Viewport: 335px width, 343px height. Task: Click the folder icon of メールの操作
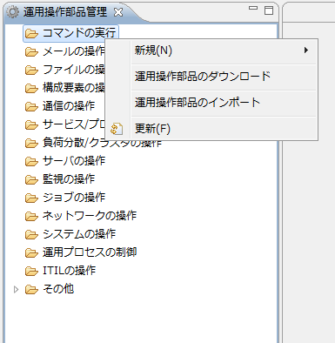pyautogui.click(x=31, y=52)
